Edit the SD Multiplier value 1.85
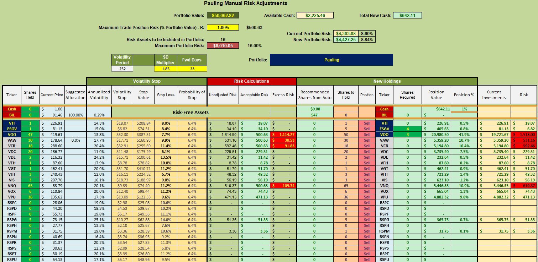 [166, 69]
